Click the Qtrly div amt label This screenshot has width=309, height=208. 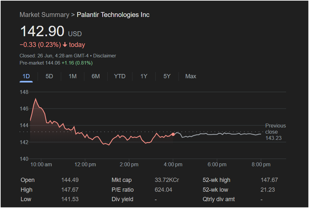tap(219, 199)
